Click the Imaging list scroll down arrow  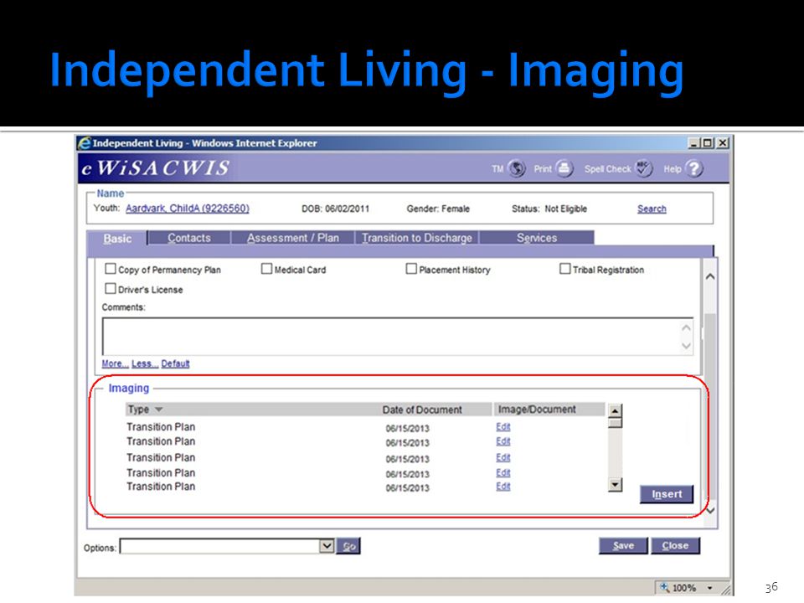[615, 485]
